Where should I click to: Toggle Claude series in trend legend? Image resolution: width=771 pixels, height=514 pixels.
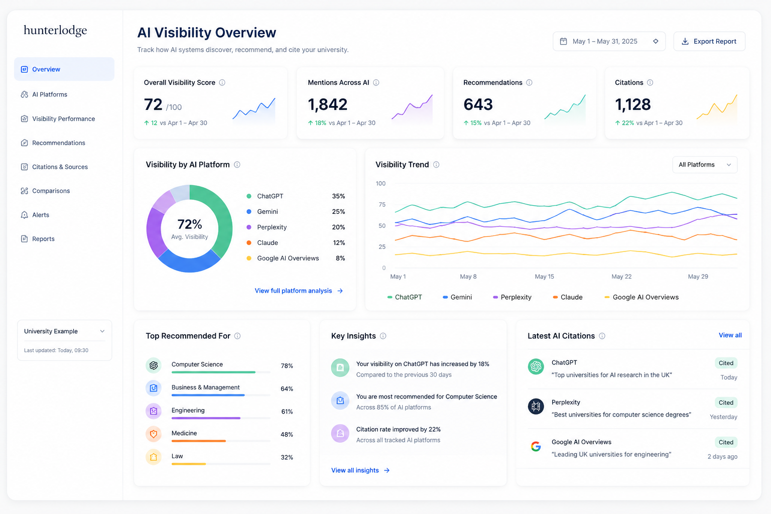click(568, 297)
